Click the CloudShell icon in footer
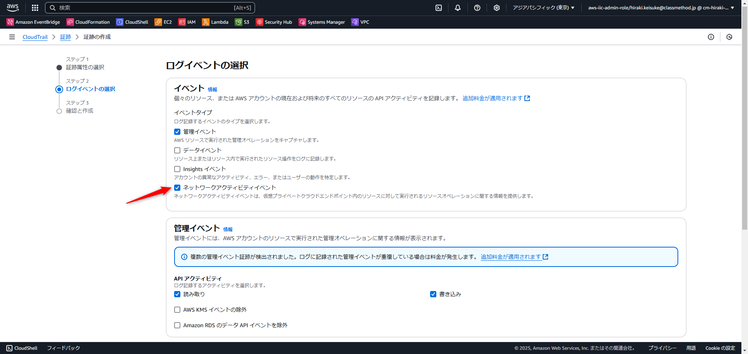The height and width of the screenshot is (354, 748). point(9,348)
